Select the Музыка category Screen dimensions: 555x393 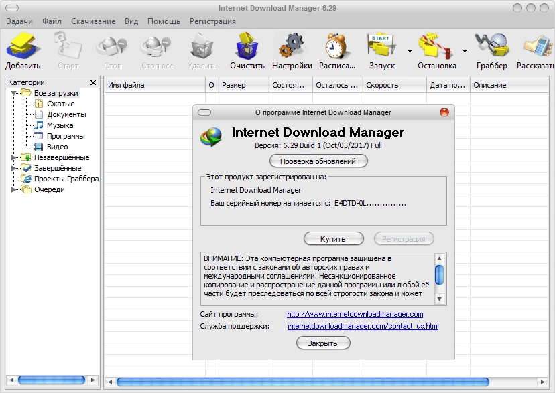[60, 125]
